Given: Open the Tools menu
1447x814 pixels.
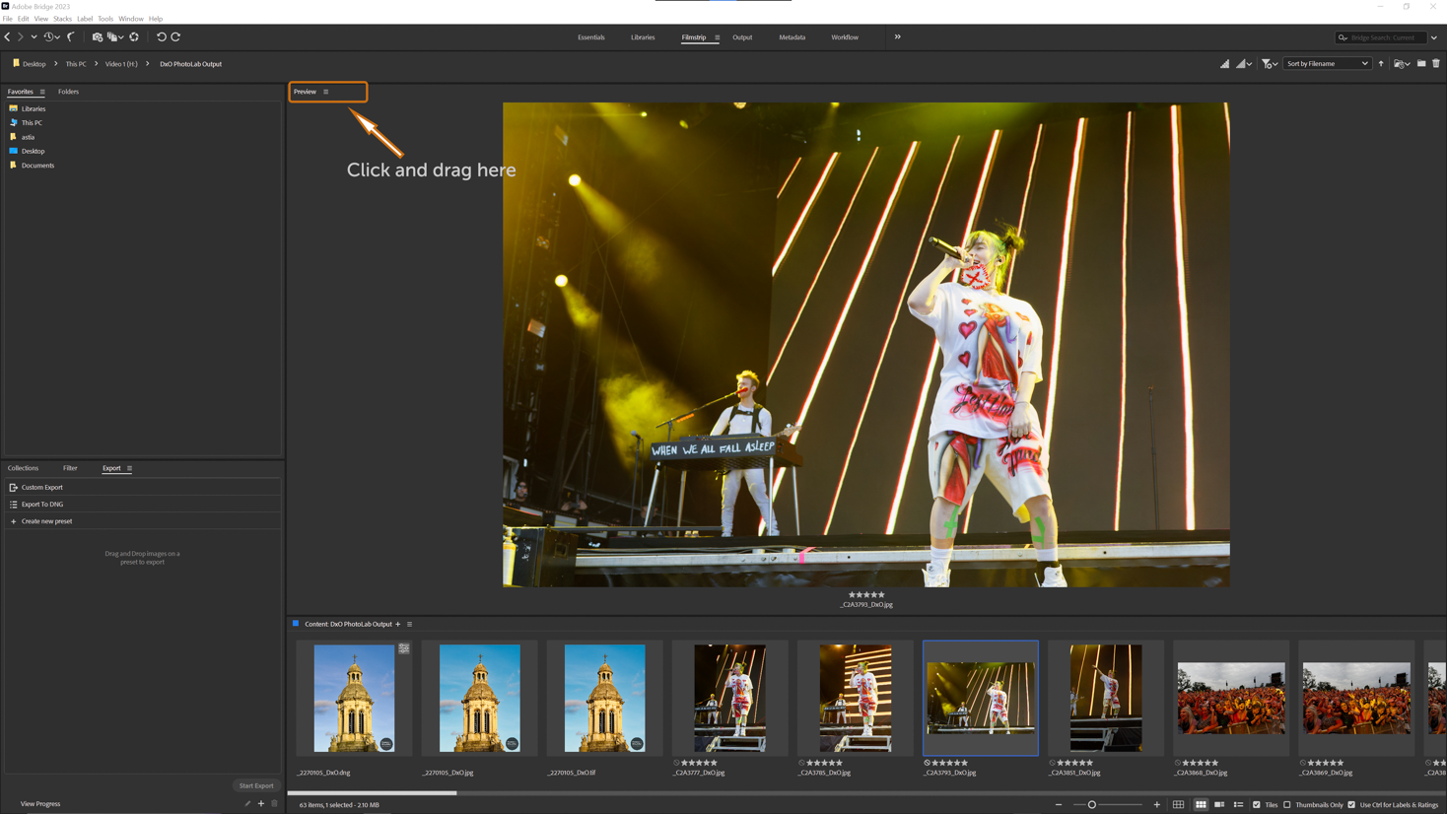Looking at the screenshot, I should pos(104,18).
